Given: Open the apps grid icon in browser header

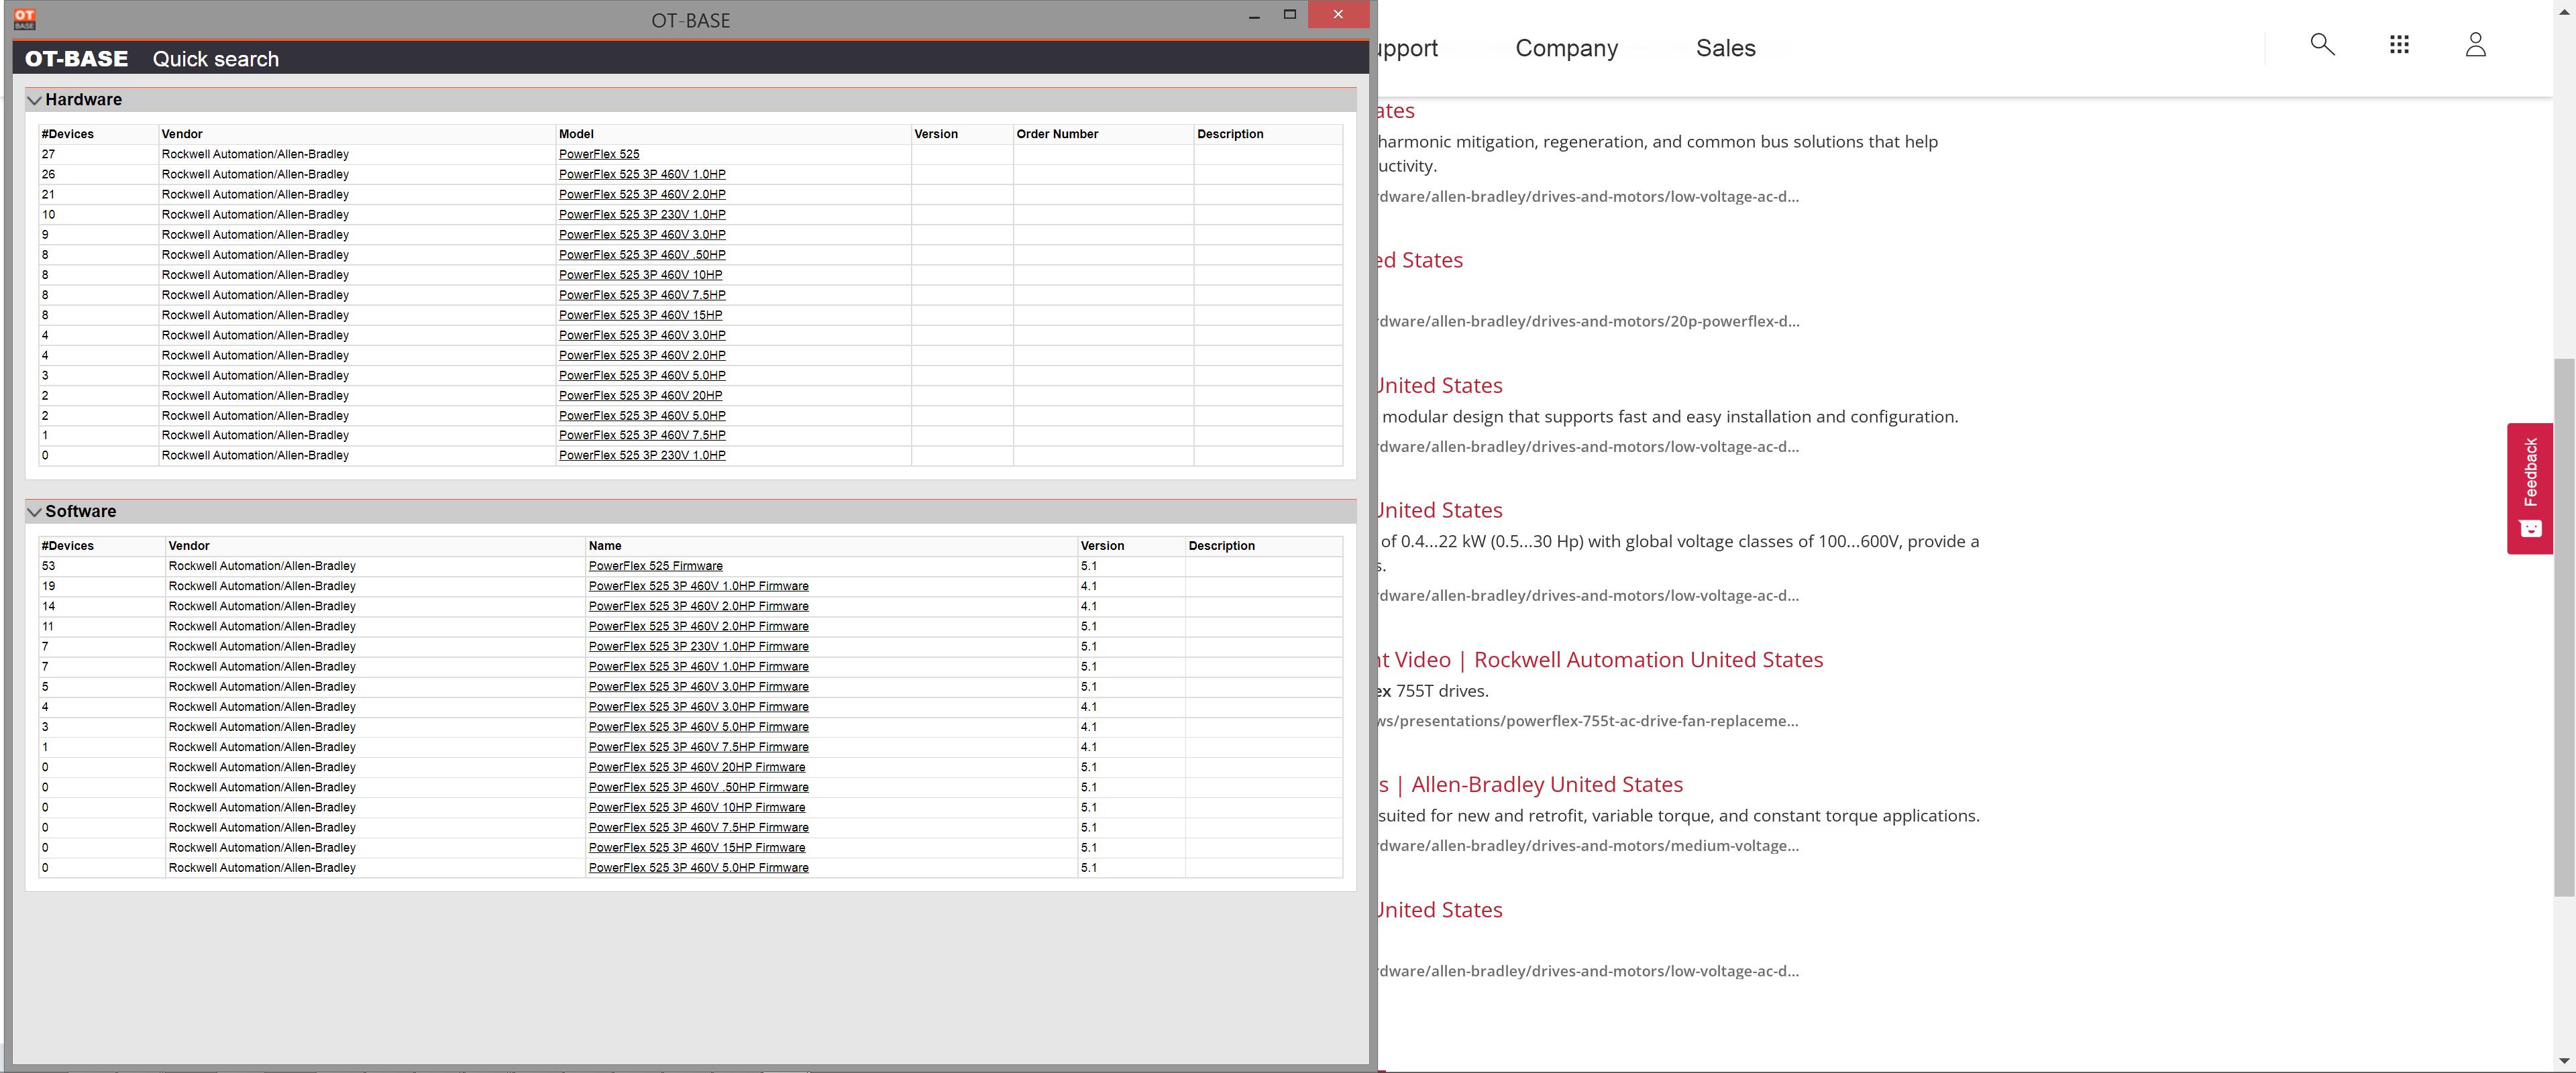Looking at the screenshot, I should (2399, 44).
